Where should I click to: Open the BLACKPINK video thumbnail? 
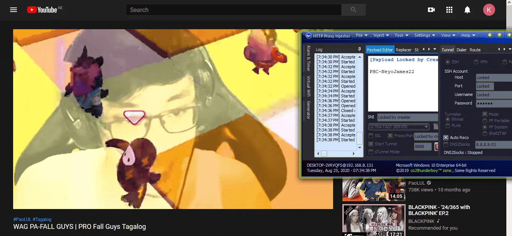374,220
